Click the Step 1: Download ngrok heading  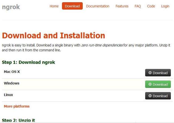28,62
